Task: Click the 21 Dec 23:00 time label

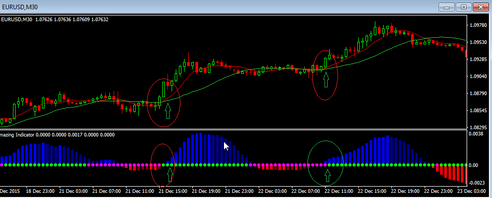Action: click(x=240, y=191)
